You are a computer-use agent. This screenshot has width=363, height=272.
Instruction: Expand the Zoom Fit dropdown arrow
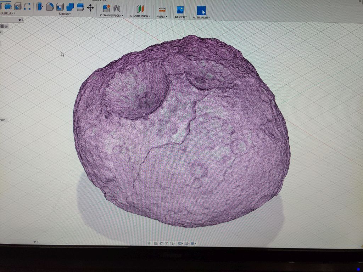click(175, 243)
